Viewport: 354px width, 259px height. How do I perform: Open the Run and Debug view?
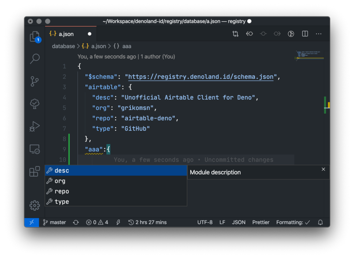[35, 127]
